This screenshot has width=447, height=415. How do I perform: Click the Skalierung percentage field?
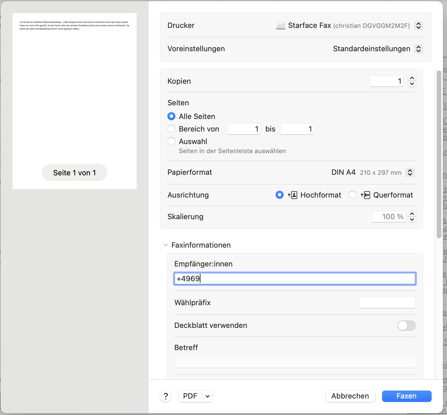pos(389,217)
